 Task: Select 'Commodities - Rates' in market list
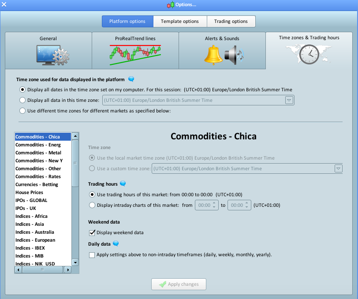[43, 176]
